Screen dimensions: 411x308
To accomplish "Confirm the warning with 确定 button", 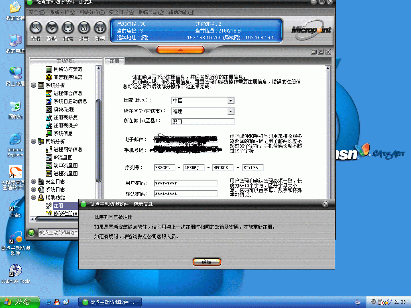I will pos(207,261).
